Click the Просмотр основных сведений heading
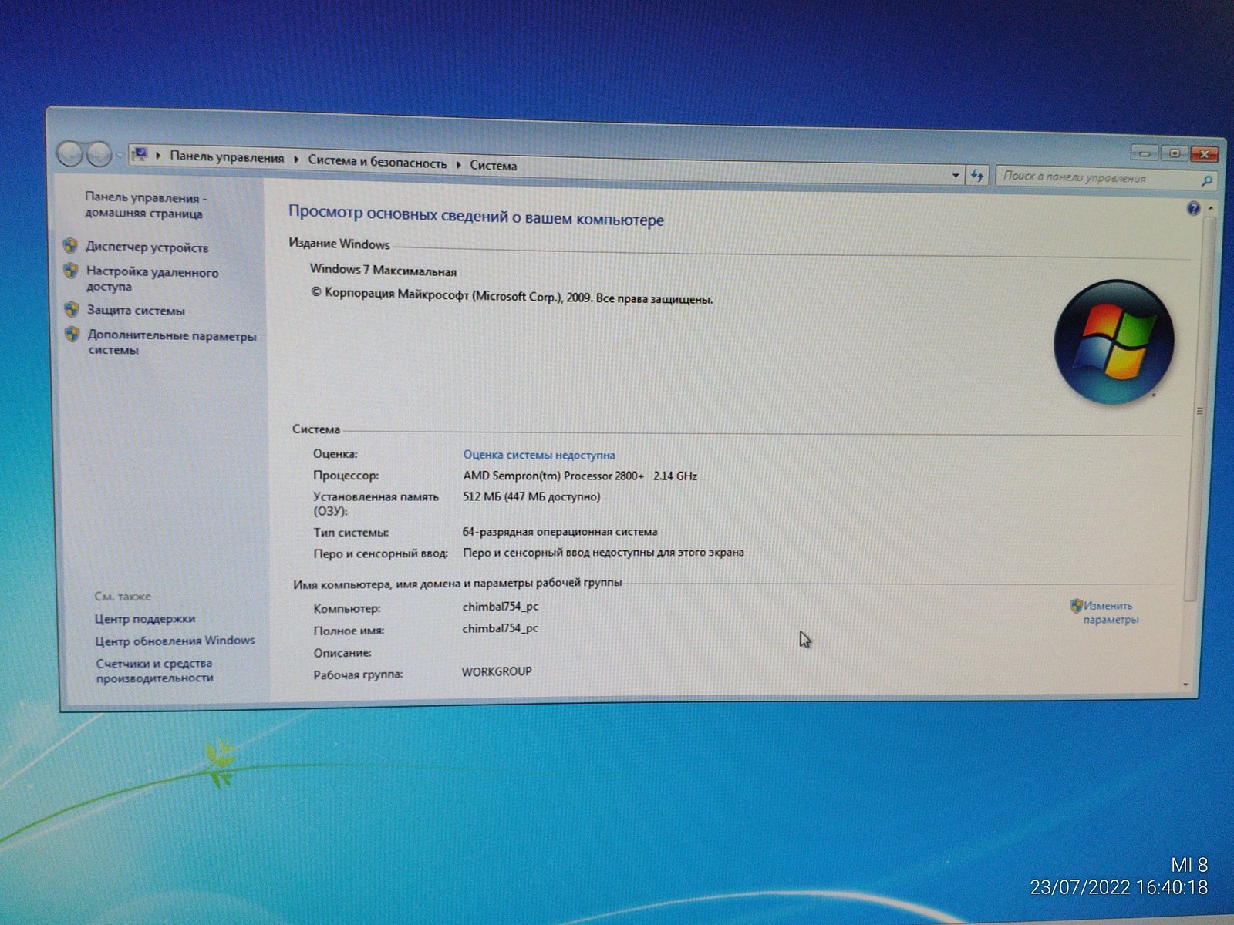 pos(476,216)
